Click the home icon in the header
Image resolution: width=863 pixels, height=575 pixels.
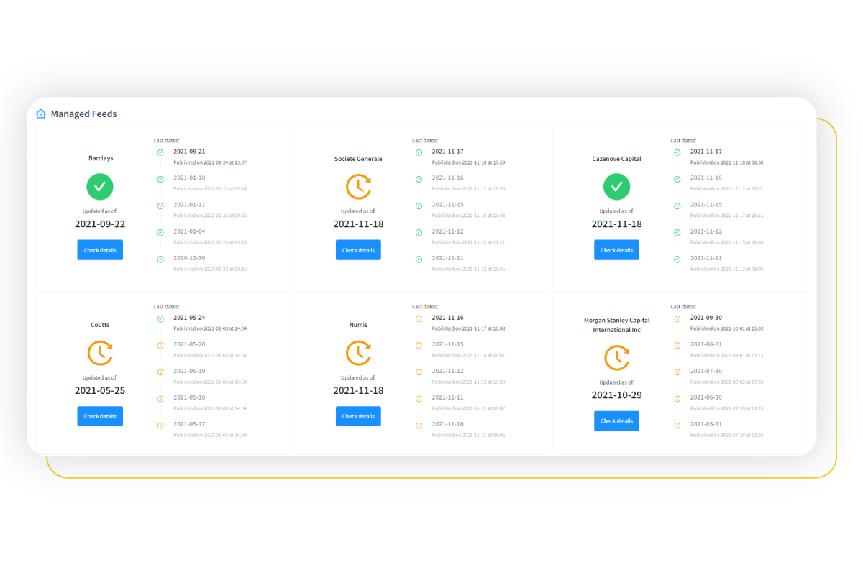(41, 113)
